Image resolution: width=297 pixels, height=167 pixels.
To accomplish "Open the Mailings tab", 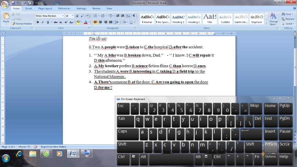I will 82,8.
